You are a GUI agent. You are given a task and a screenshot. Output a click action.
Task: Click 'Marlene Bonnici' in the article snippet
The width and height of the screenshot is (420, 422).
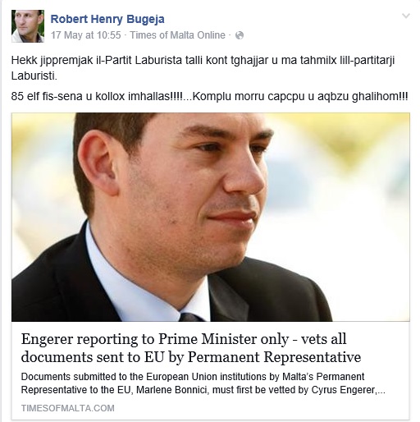pos(171,390)
